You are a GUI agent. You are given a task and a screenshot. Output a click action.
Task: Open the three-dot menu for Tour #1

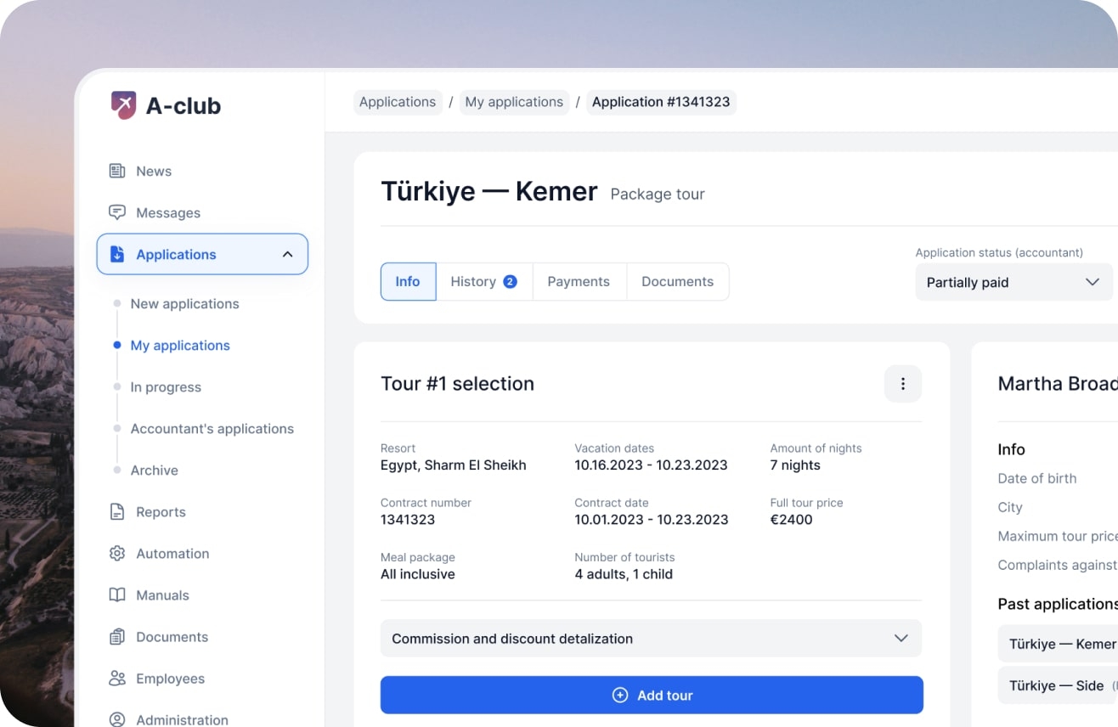902,384
